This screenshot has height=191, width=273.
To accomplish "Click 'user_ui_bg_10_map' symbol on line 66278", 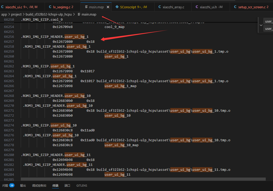I will (x=122, y=145).
